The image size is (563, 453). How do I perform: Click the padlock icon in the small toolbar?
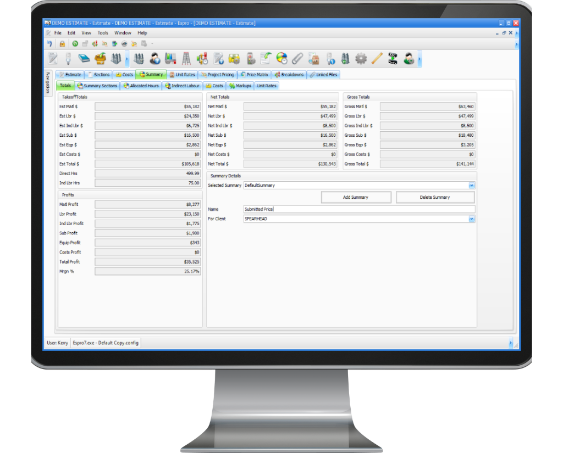tap(62, 44)
